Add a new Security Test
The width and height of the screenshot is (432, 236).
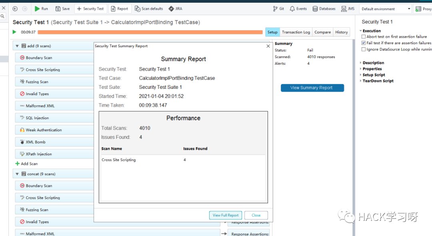coord(90,9)
